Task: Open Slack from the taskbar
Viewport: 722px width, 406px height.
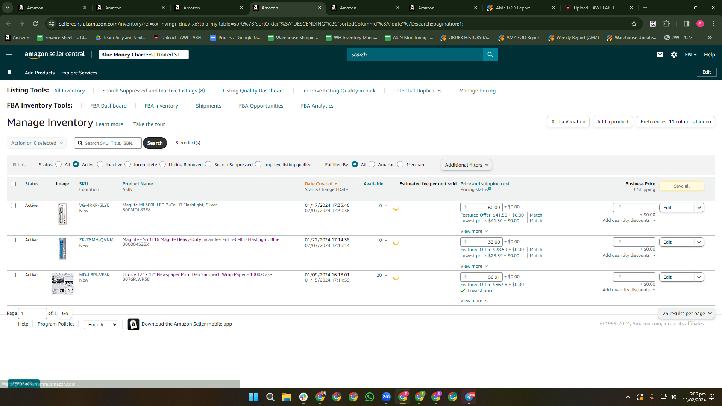Action: (303, 397)
